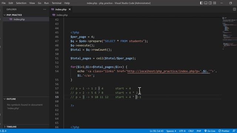237x133 pixels.
Task: Click Ln 59, Col 43 in status bar
Action: coord(157,131)
